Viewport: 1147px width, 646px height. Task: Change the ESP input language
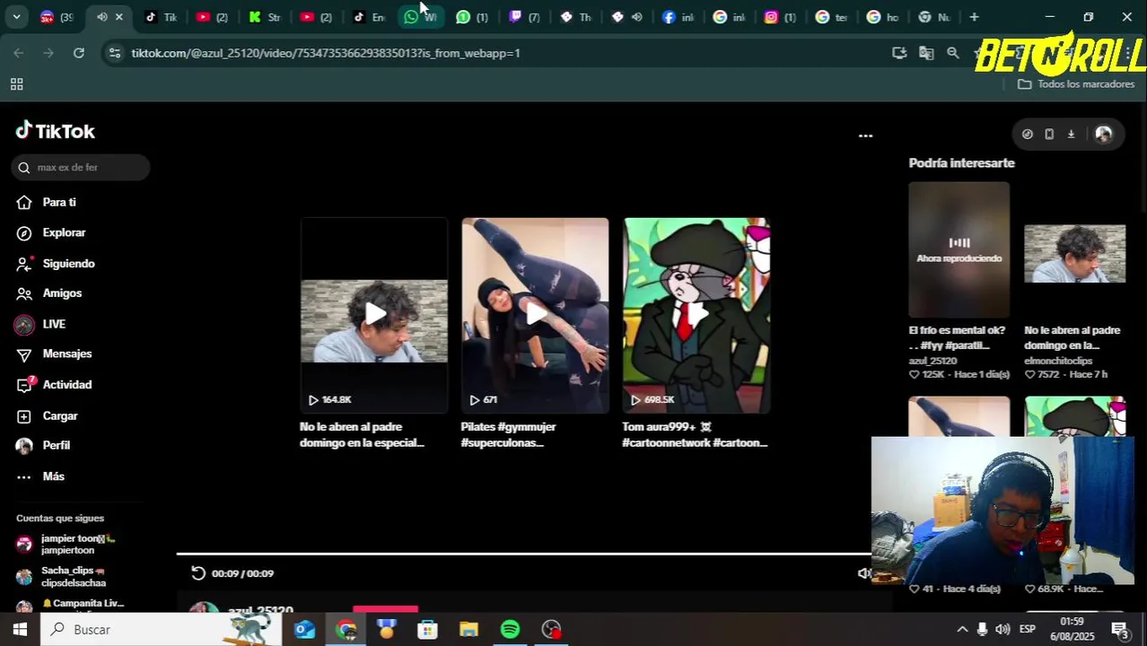point(1028,630)
